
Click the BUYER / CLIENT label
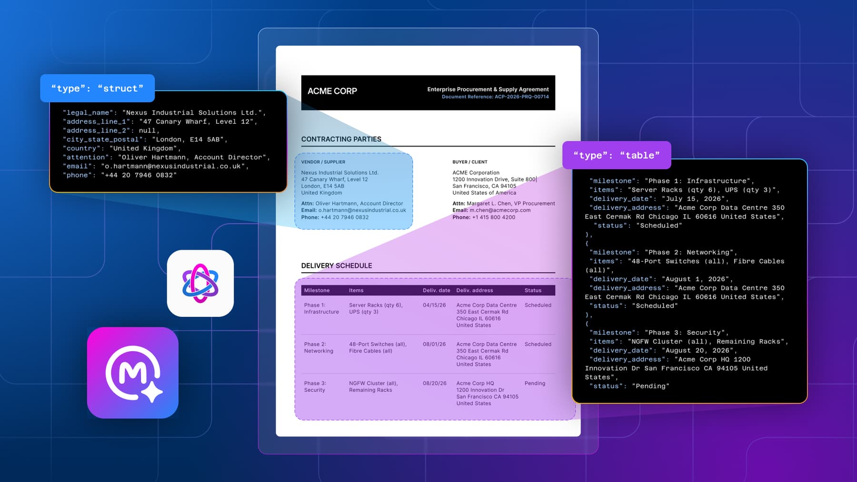pos(470,162)
